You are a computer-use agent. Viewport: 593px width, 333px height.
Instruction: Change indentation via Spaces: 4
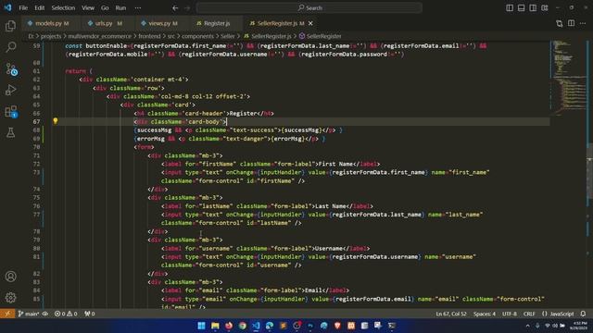[x=484, y=314]
